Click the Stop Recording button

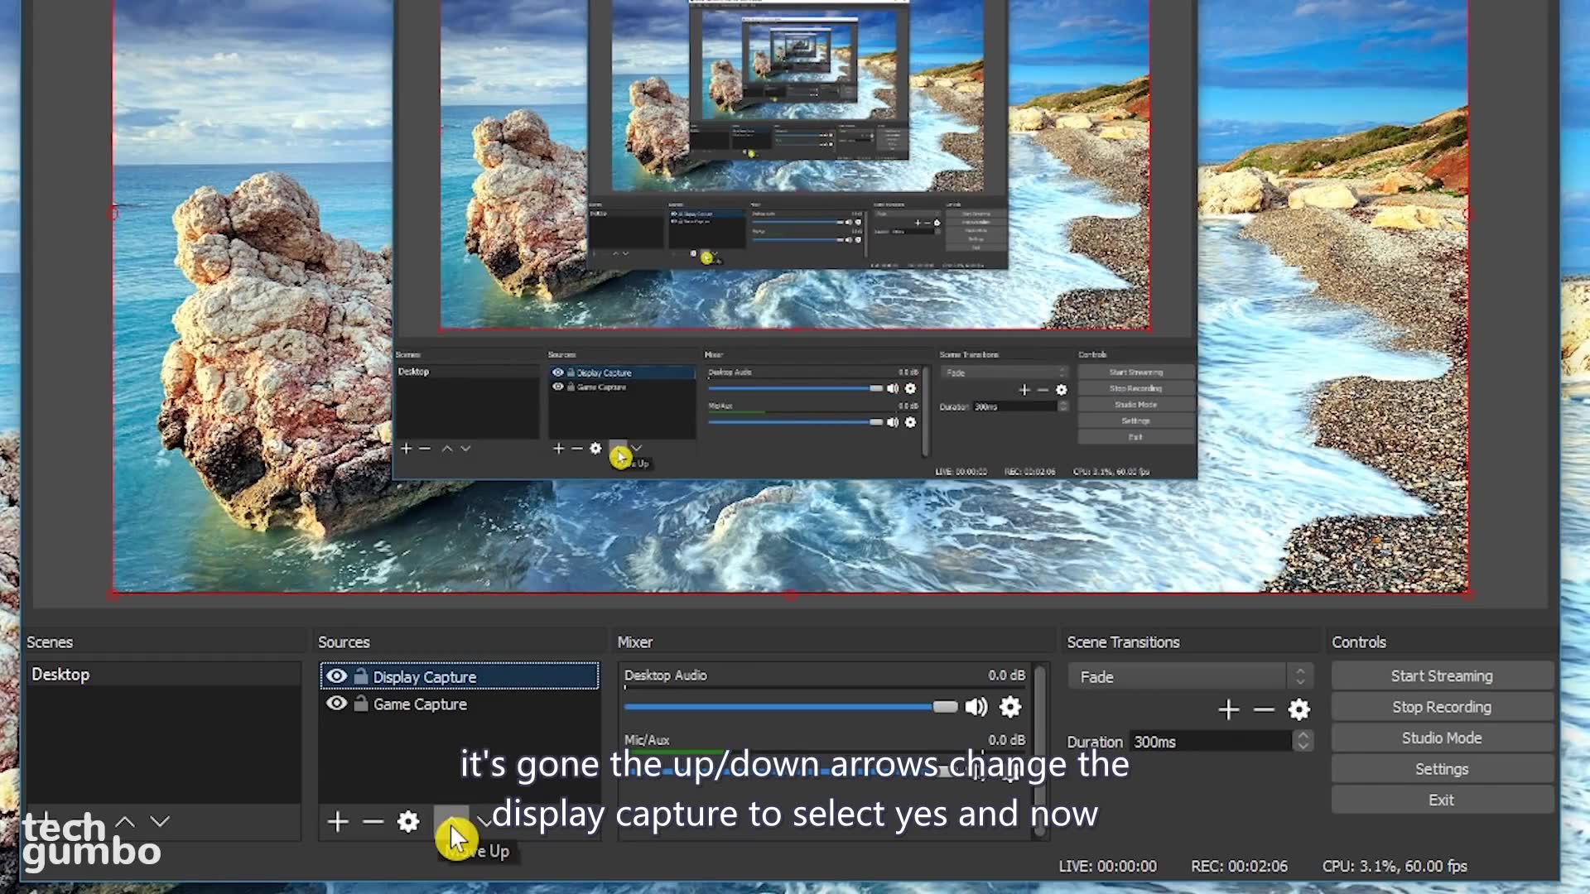(1441, 707)
